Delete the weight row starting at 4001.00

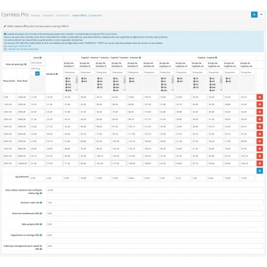click(260, 127)
